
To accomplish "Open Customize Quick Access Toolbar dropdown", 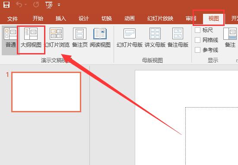I will [59, 5].
